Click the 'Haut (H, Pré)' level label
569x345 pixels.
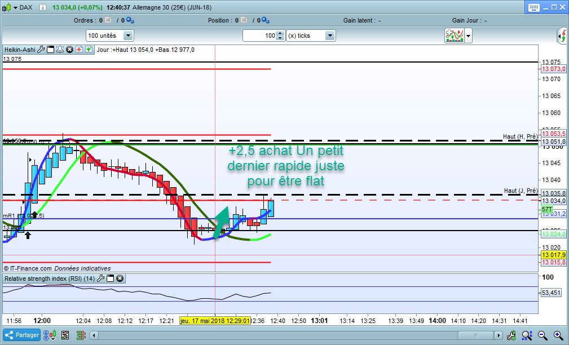[x=520, y=136]
